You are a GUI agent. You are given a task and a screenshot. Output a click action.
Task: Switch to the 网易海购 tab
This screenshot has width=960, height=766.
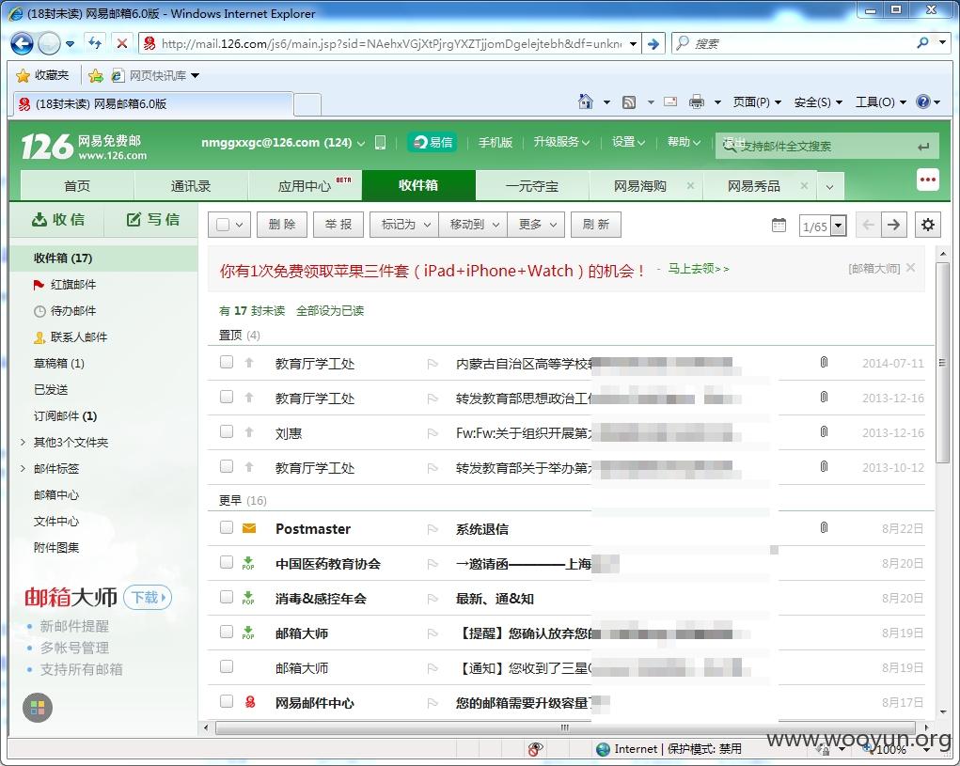click(639, 186)
